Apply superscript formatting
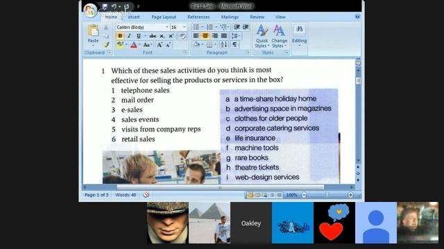444x249 pixels. point(171,36)
